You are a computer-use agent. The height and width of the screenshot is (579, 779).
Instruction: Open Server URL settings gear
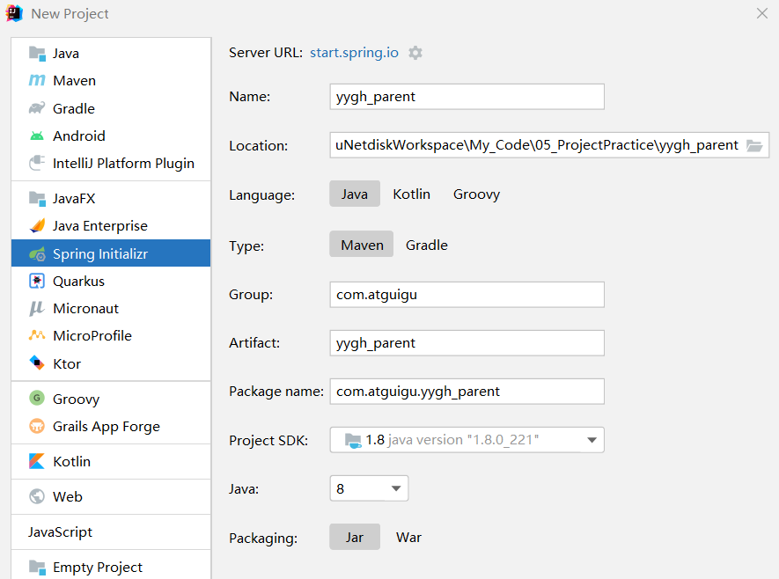(x=415, y=53)
